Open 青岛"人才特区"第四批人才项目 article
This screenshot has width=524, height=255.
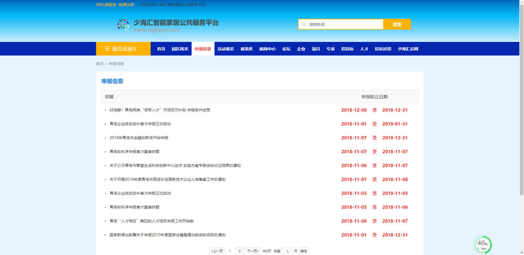click(152, 221)
